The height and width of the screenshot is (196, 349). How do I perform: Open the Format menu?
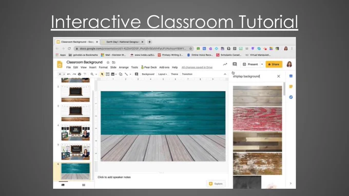point(103,67)
